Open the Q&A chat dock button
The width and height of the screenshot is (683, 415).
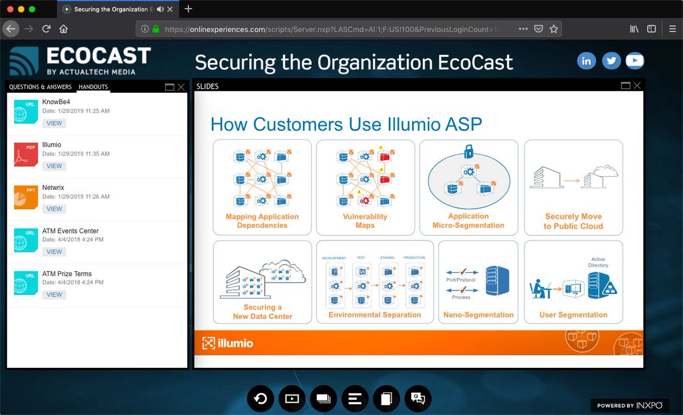tap(418, 399)
